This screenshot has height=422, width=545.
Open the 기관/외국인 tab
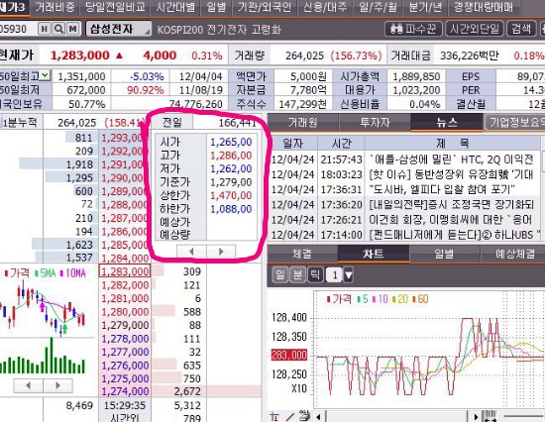pyautogui.click(x=265, y=7)
